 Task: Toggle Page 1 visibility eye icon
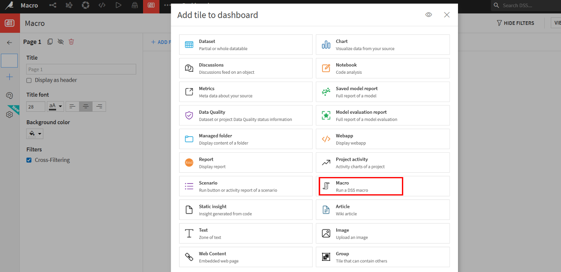coord(61,42)
